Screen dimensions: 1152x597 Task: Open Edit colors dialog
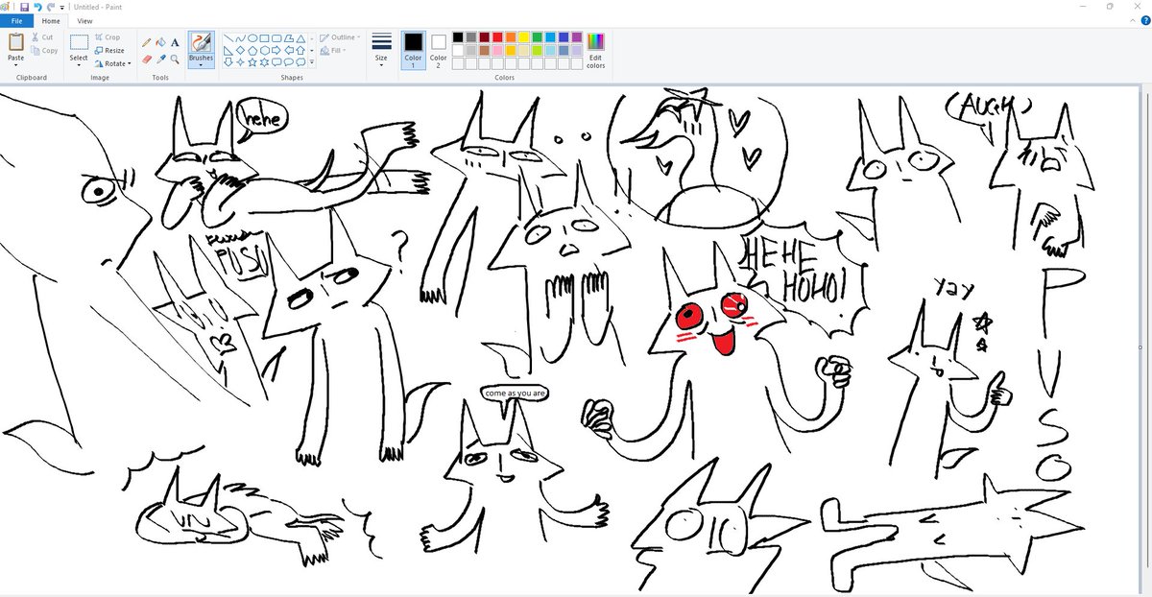[595, 50]
